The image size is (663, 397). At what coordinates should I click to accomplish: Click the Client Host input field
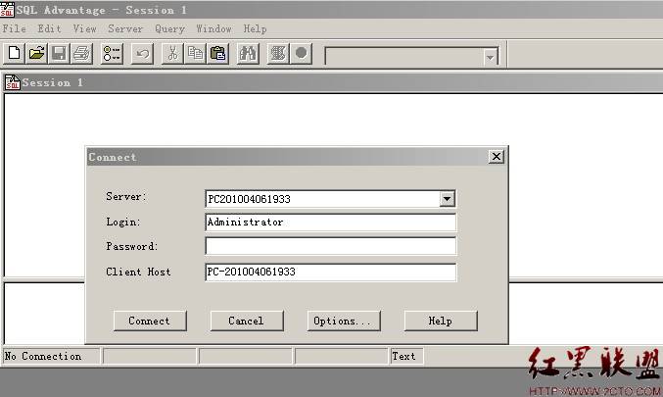[x=331, y=273]
